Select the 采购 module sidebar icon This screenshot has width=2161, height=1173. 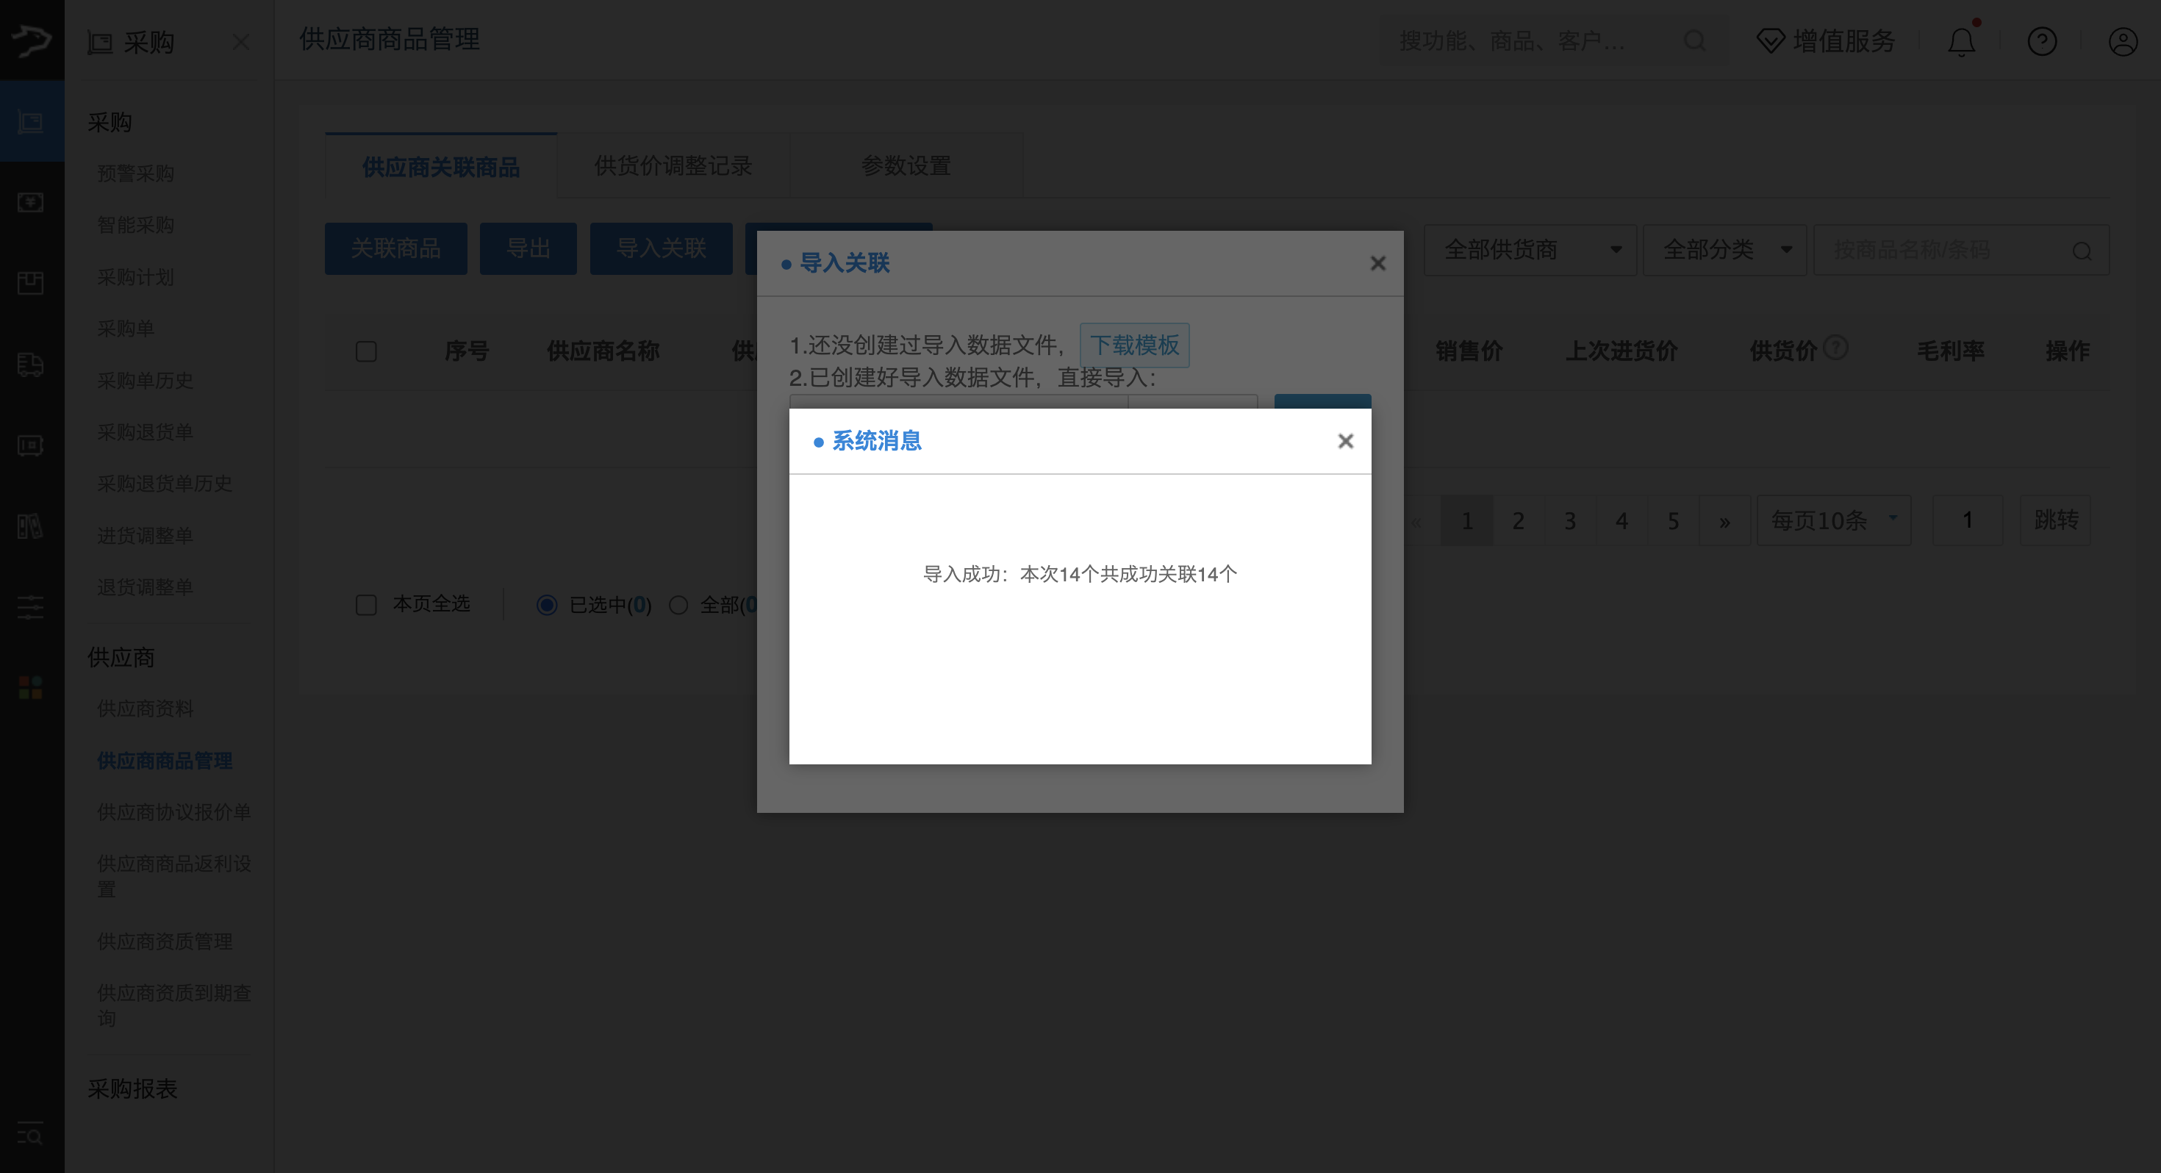click(x=32, y=122)
